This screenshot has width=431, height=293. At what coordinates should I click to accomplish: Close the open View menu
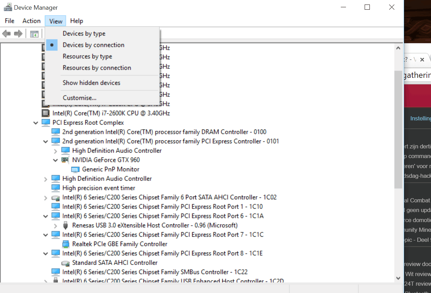click(x=56, y=21)
